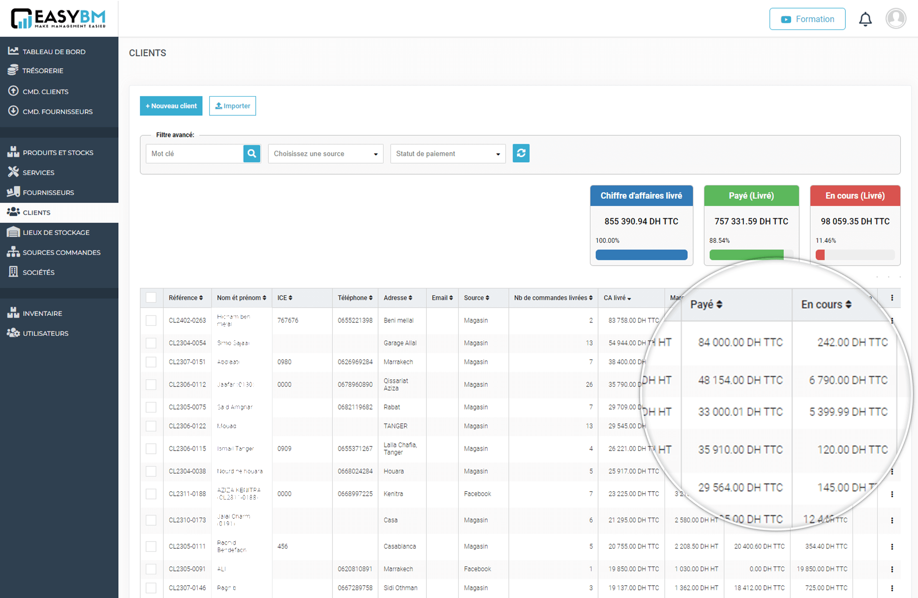Click the EasyBM logo

point(58,18)
